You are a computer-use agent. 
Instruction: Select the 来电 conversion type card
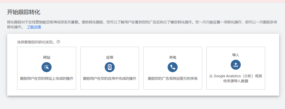173,68
